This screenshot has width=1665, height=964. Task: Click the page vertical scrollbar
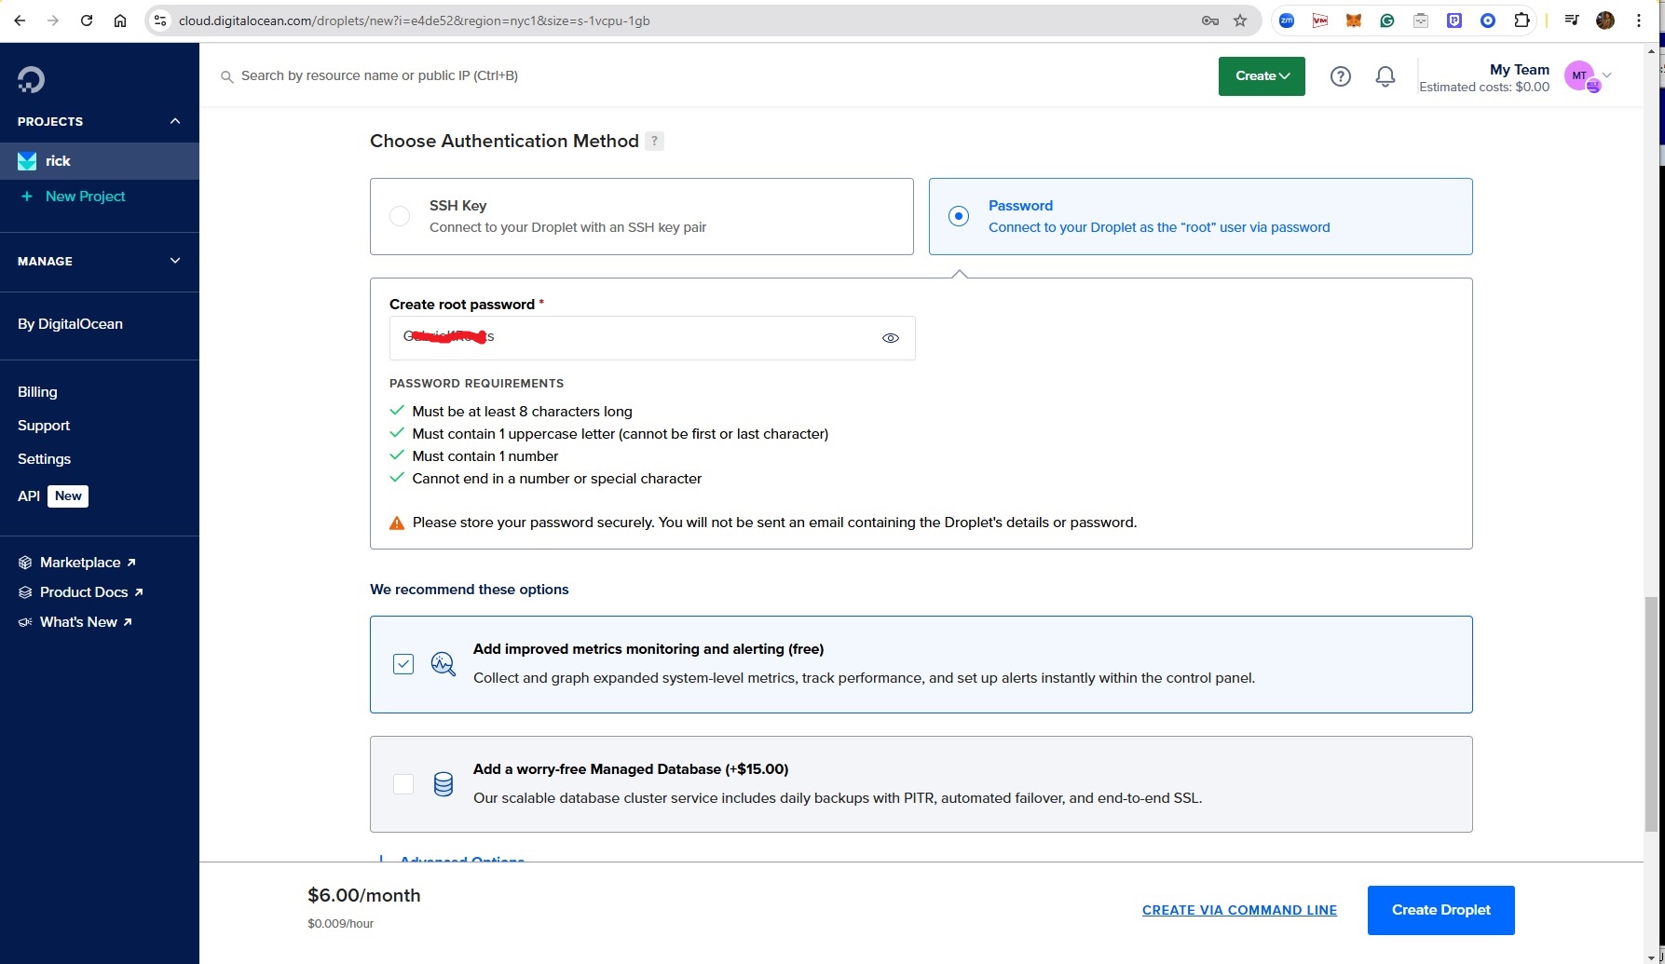pos(1651,714)
